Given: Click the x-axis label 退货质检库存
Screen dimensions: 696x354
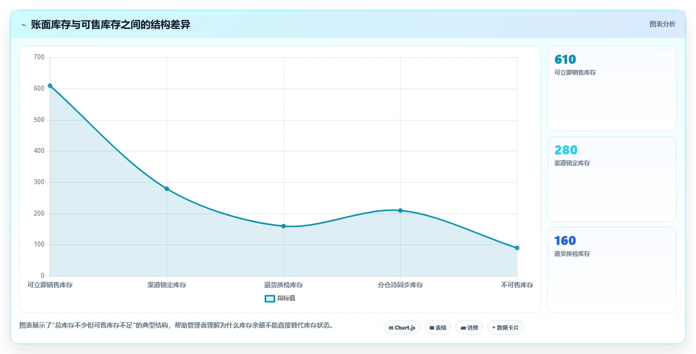Looking at the screenshot, I should 284,285.
